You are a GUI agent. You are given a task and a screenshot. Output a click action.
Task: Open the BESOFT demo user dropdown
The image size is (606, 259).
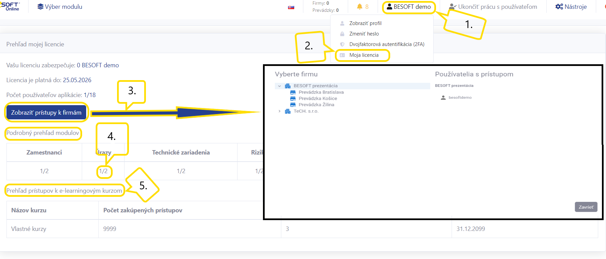pyautogui.click(x=409, y=7)
